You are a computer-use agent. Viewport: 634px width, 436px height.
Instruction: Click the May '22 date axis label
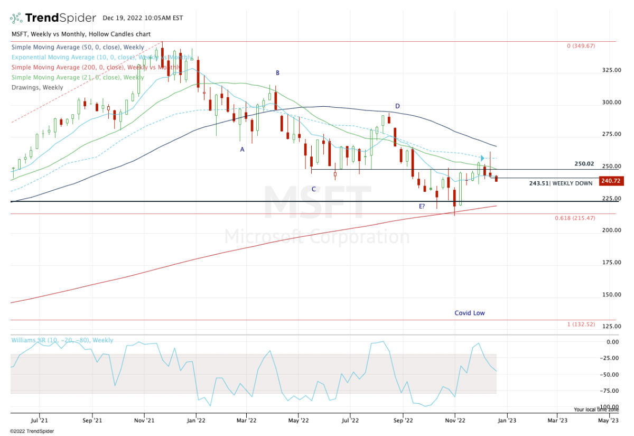tap(299, 421)
